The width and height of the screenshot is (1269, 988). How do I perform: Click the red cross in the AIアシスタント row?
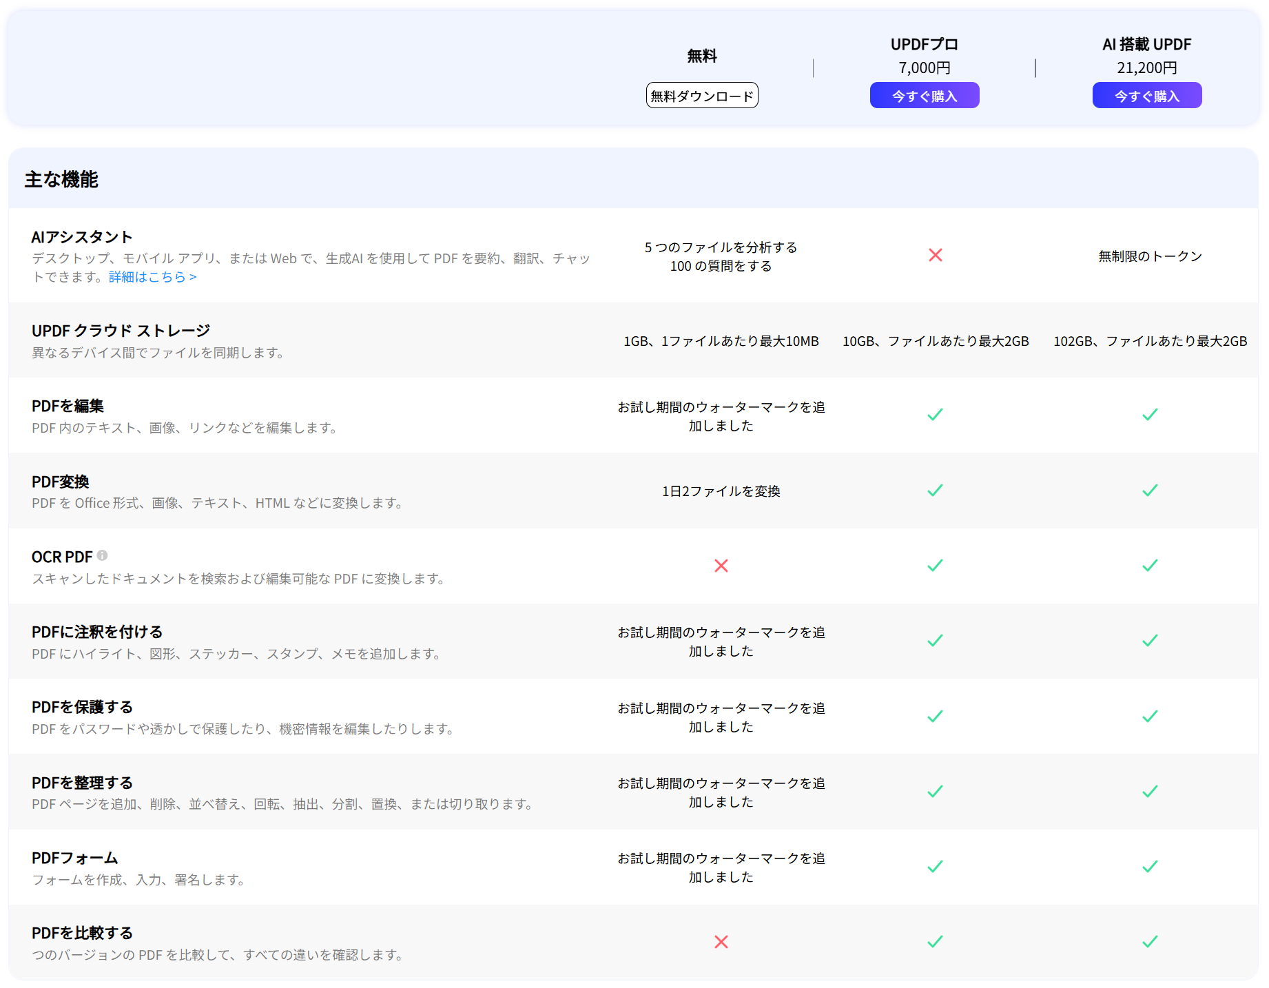pyautogui.click(x=936, y=256)
